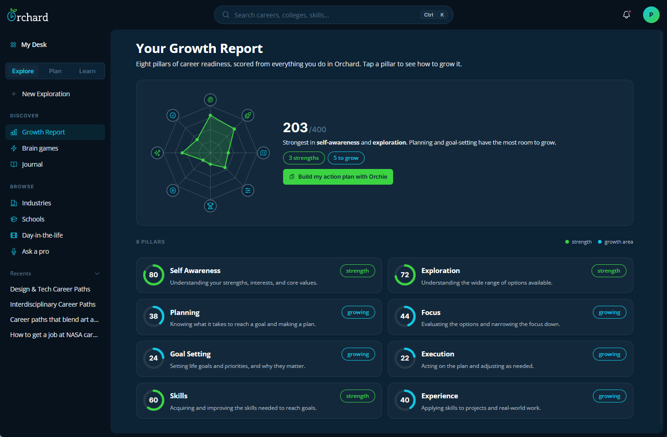Collapse the Recents section chevron

tap(97, 274)
